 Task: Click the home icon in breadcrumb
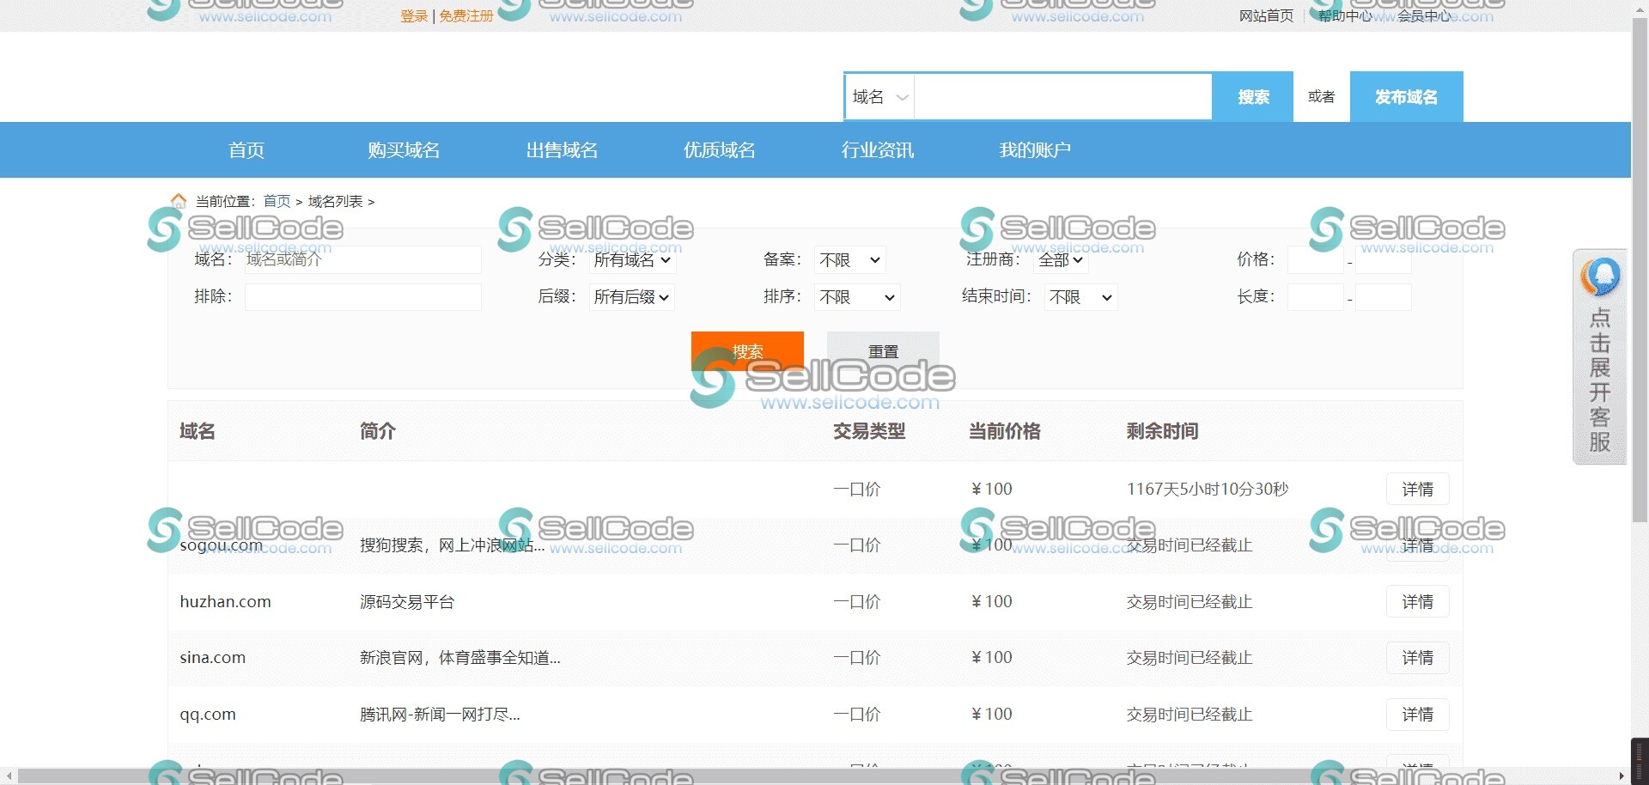pos(179,201)
